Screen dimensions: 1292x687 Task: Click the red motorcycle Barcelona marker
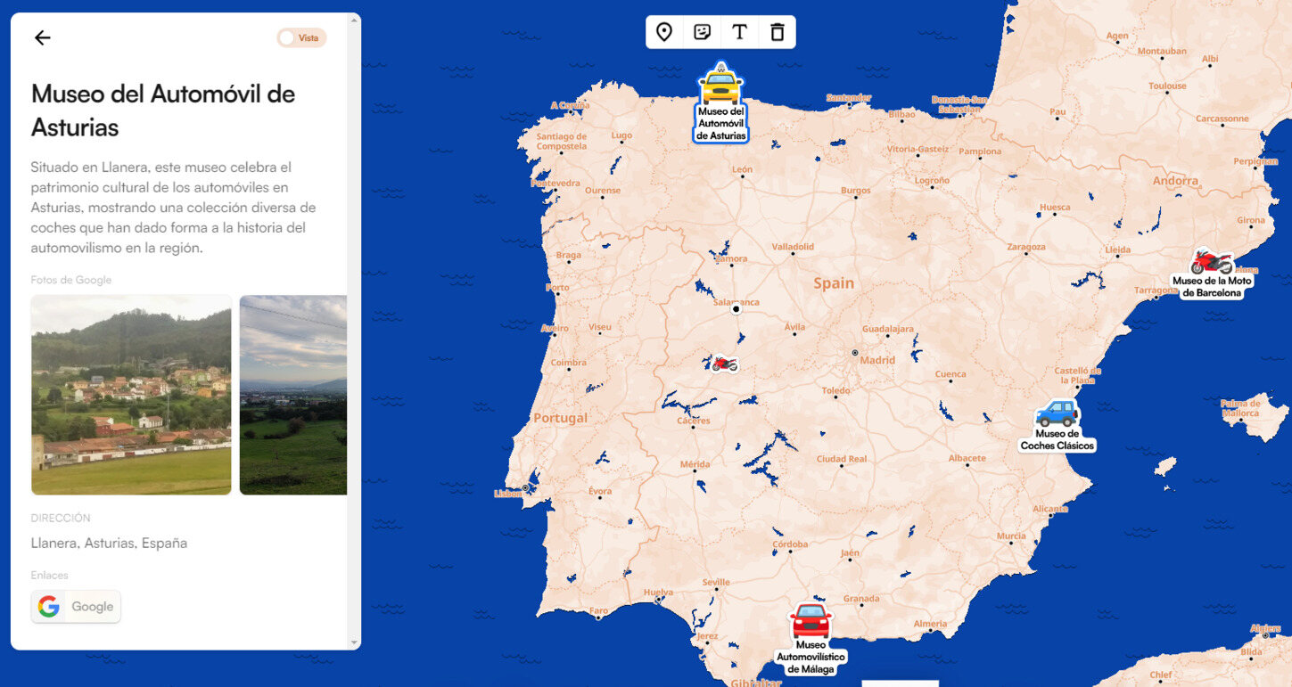click(1212, 262)
